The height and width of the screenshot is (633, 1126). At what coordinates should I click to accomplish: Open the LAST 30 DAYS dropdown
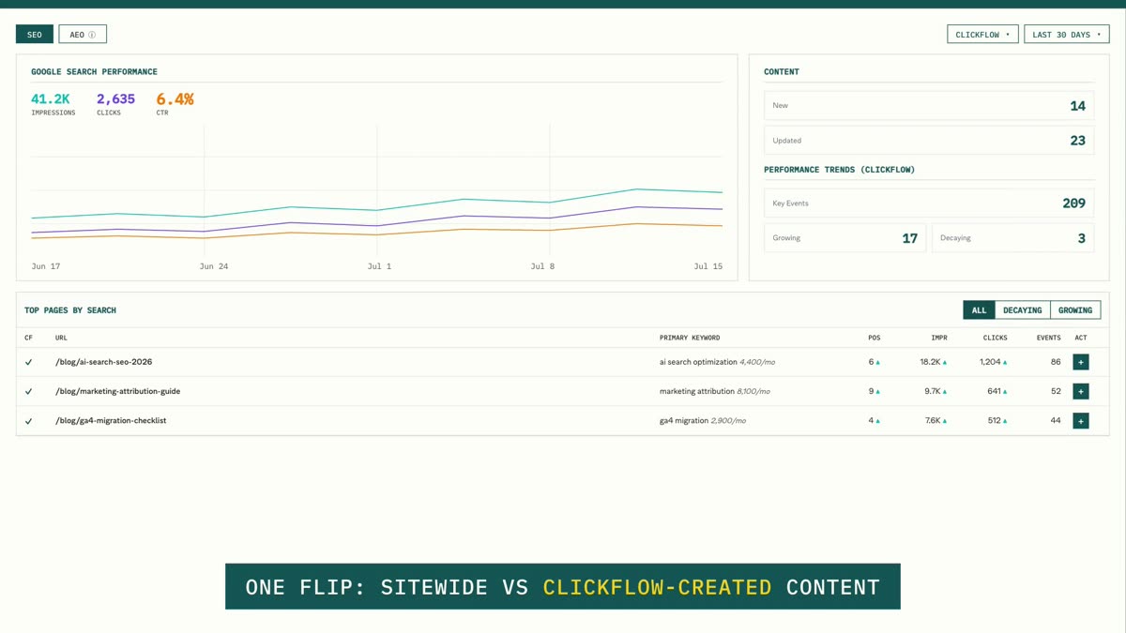(x=1067, y=35)
